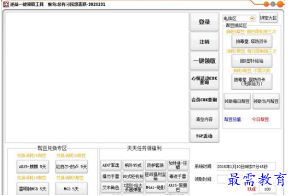Click inside the large empty log area

click(97, 78)
